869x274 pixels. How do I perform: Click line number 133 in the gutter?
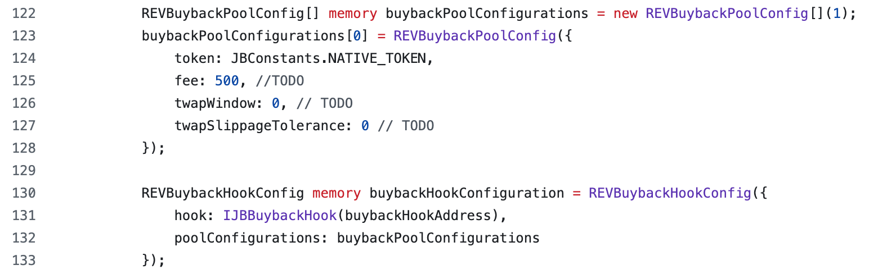[23, 261]
